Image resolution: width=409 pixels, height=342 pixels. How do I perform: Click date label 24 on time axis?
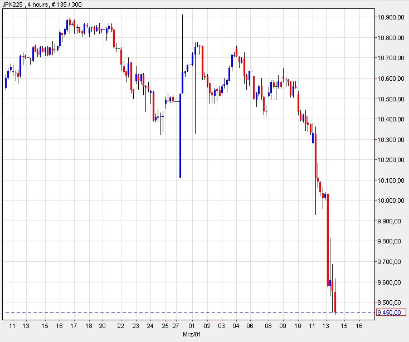click(x=150, y=326)
